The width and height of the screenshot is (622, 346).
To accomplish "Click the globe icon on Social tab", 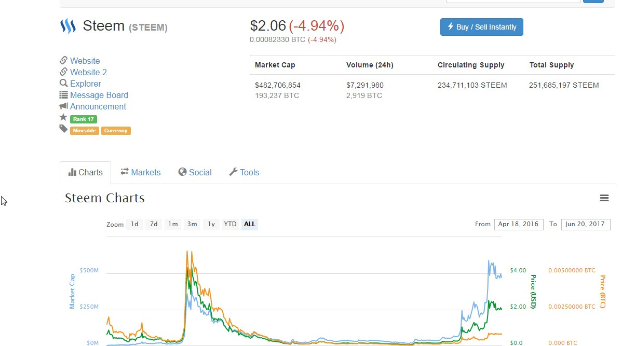I will click(182, 172).
